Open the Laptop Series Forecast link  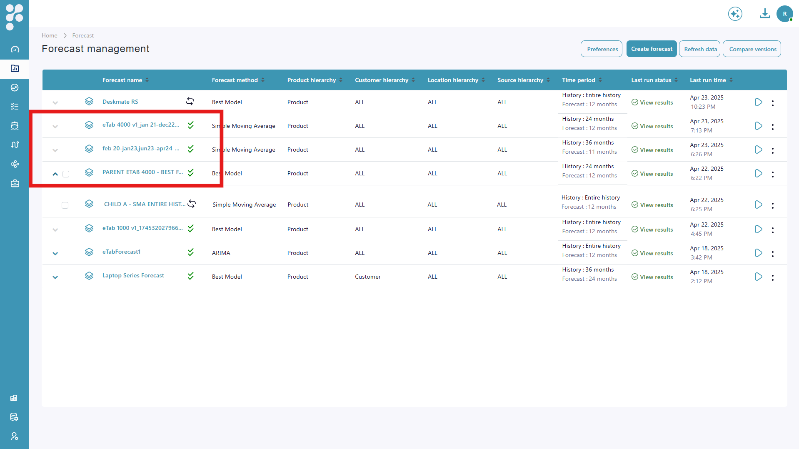click(x=133, y=275)
